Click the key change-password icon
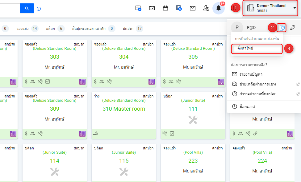Screen dimensions: 301x182 (293, 28)
